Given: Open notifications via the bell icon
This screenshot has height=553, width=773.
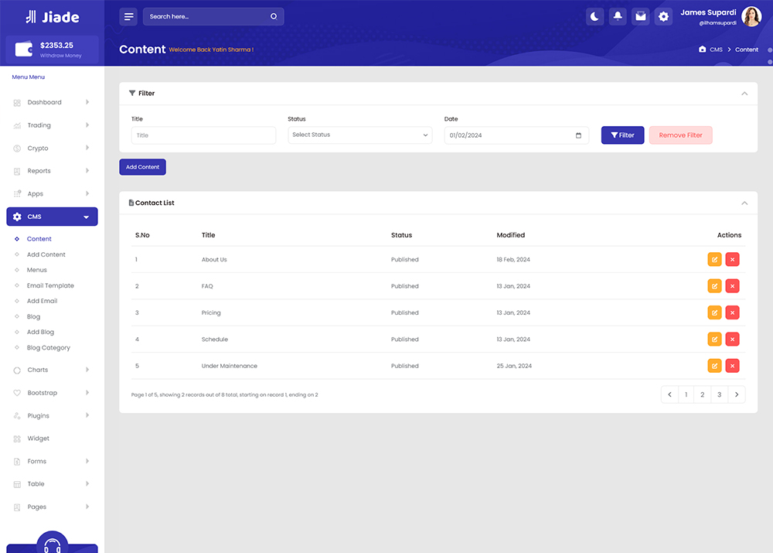Looking at the screenshot, I should [618, 16].
